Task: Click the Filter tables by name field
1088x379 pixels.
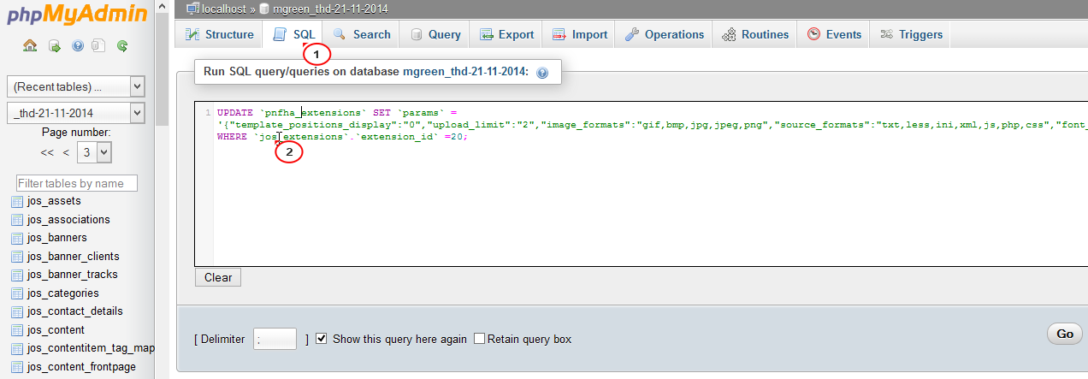Action: 77,183
